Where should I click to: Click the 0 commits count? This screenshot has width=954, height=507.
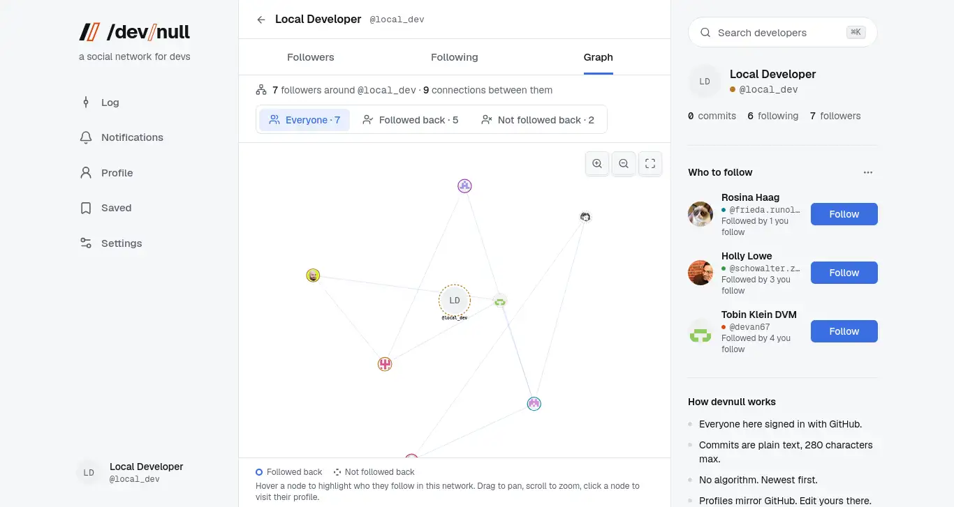[x=712, y=116]
